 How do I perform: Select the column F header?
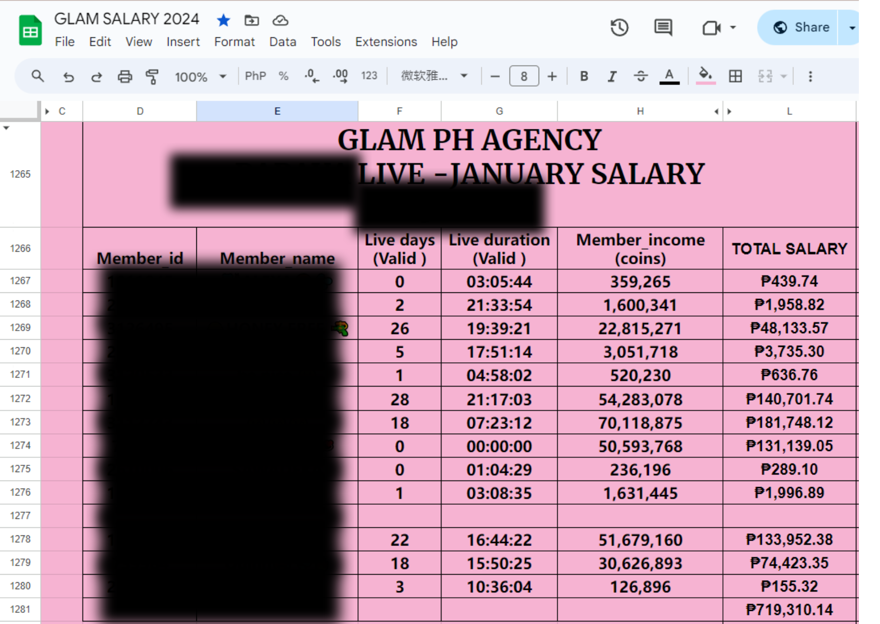pyautogui.click(x=399, y=111)
